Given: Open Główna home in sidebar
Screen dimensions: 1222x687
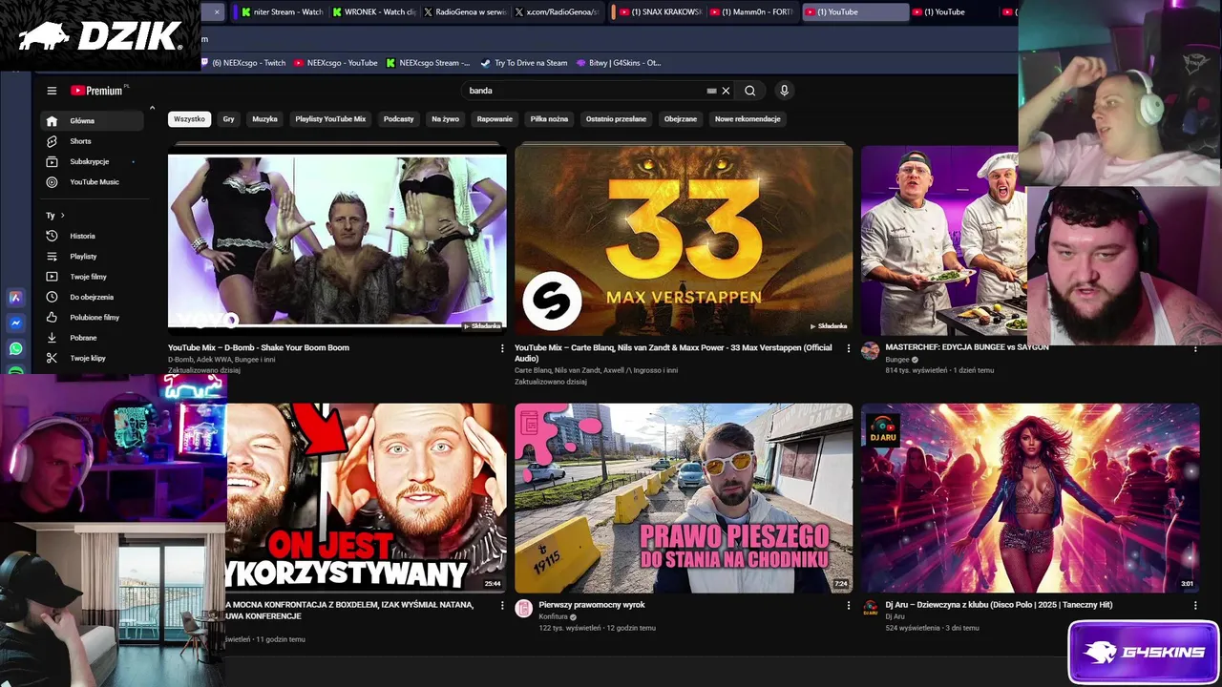Looking at the screenshot, I should click(x=94, y=121).
